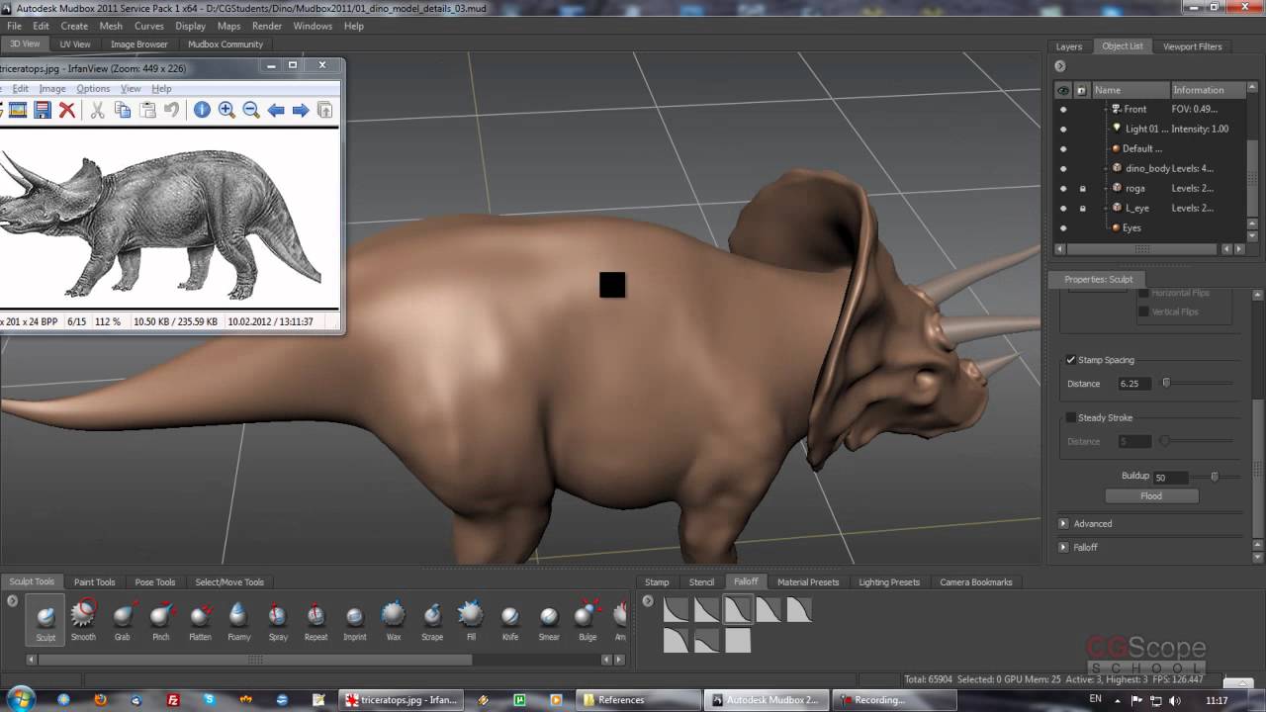Select the Grab sculpt tool
The image size is (1266, 712).
coord(123,618)
